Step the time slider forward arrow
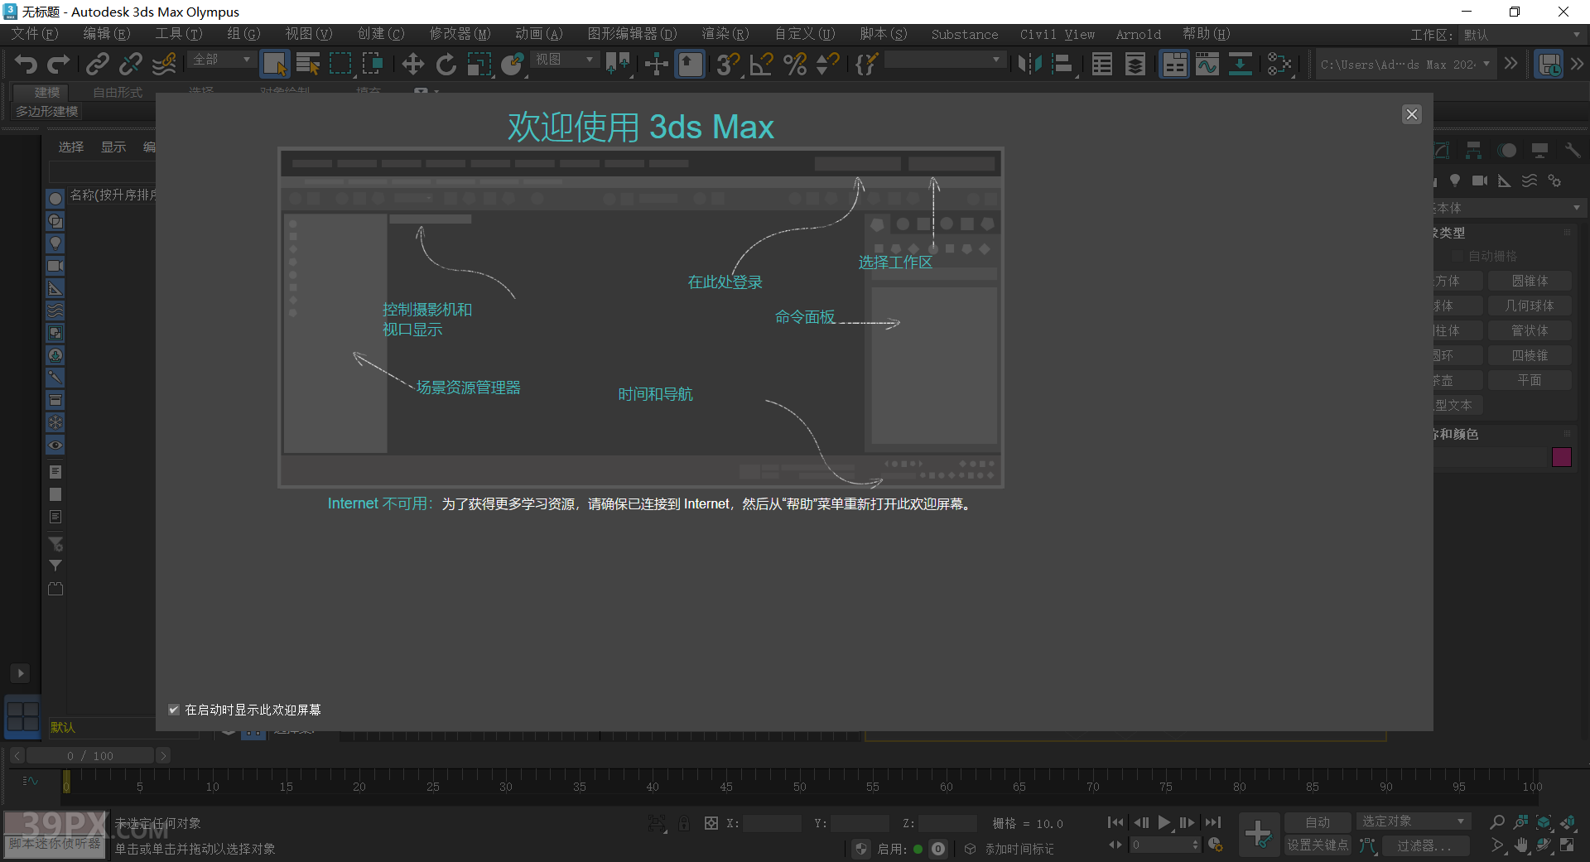1590x862 pixels. pos(163,755)
